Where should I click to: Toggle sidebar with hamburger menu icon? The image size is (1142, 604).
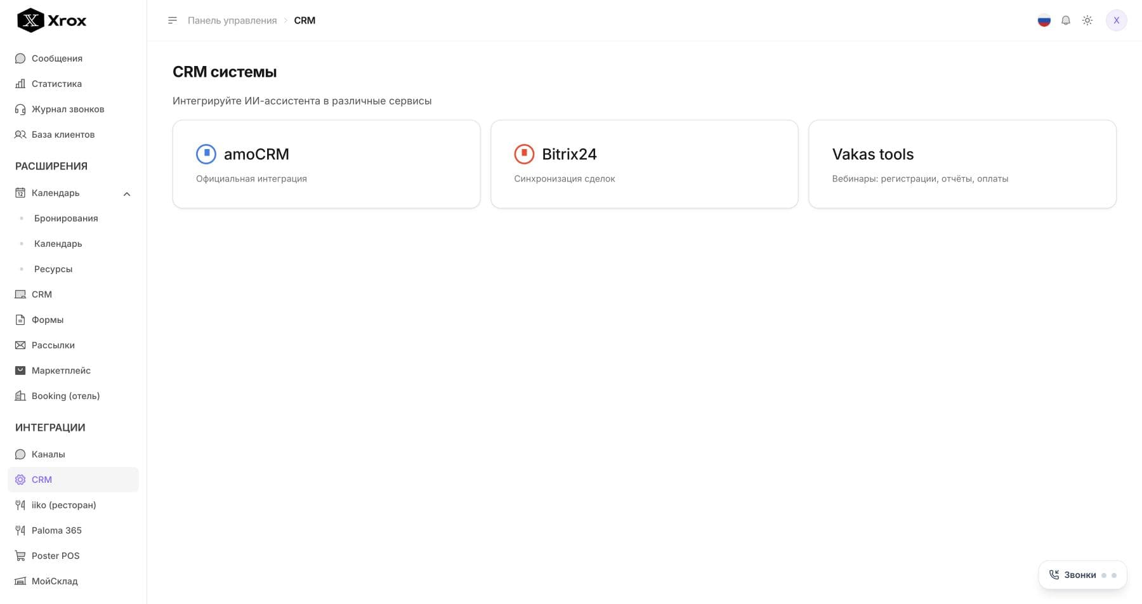pyautogui.click(x=172, y=20)
